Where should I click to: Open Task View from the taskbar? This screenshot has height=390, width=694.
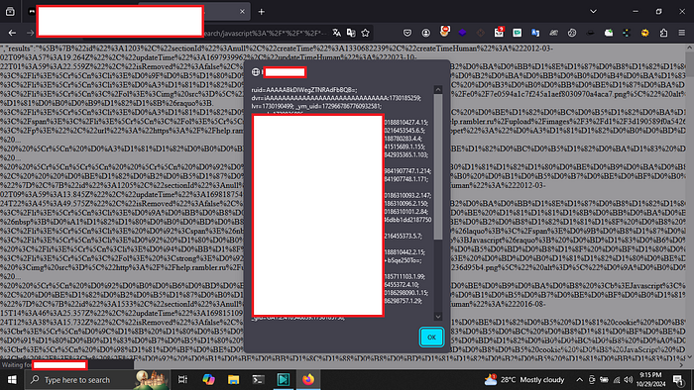(182, 380)
